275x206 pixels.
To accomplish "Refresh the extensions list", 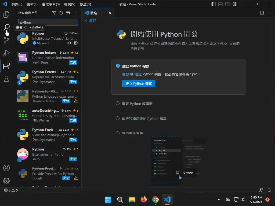I will point(61,13).
